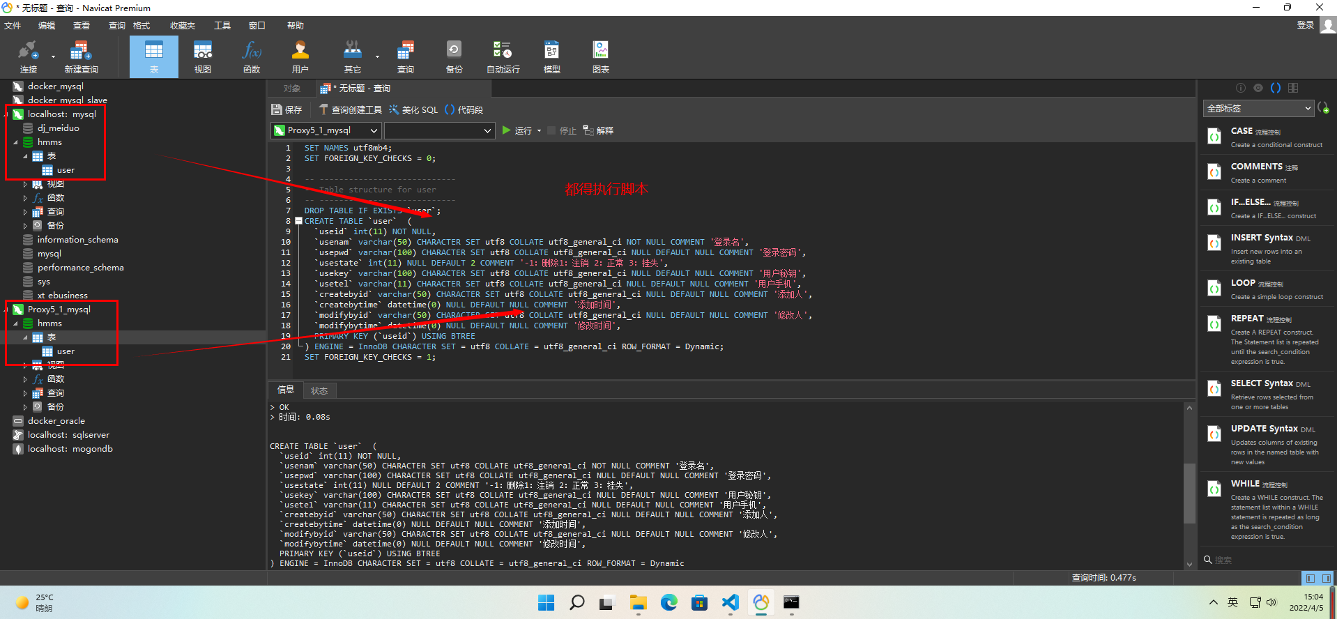The image size is (1337, 619).
Task: Expand 备份 under Proxy5_1_mysql hmms
Action: point(26,407)
